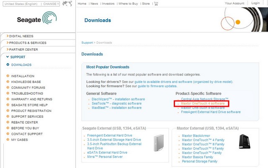The width and height of the screenshot is (268, 168).
Task: Click the orange bullet beside My Cases
Action: coord(8,140)
